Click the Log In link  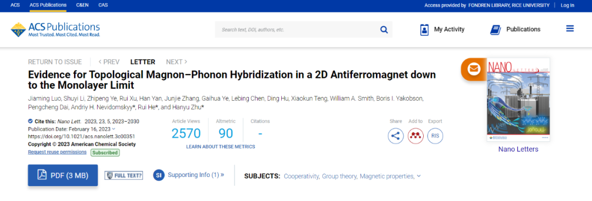click(x=567, y=5)
